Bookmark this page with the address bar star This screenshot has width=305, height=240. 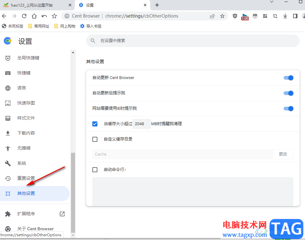tap(222, 16)
